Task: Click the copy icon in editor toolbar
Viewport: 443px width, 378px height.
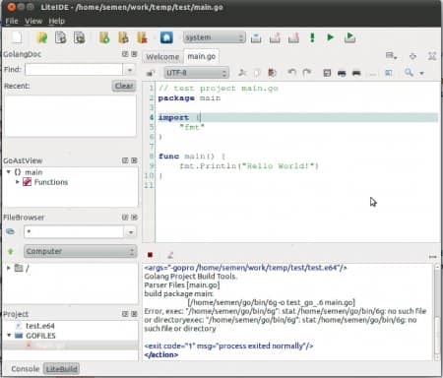Action: point(257,73)
